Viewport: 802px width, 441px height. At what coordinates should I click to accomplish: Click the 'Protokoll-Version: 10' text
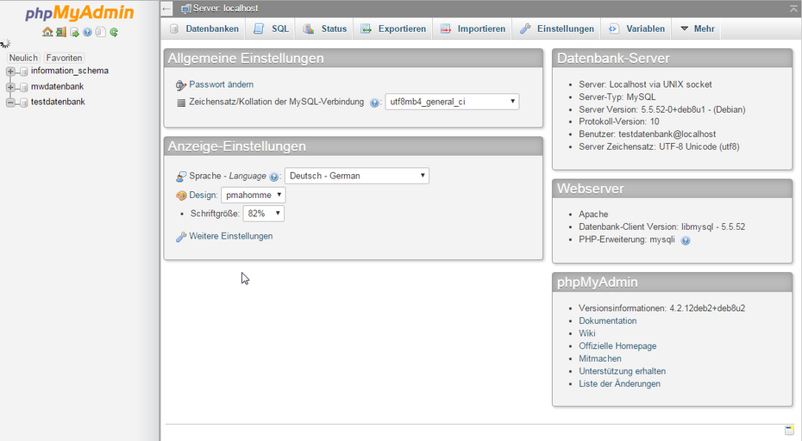pyautogui.click(x=619, y=121)
